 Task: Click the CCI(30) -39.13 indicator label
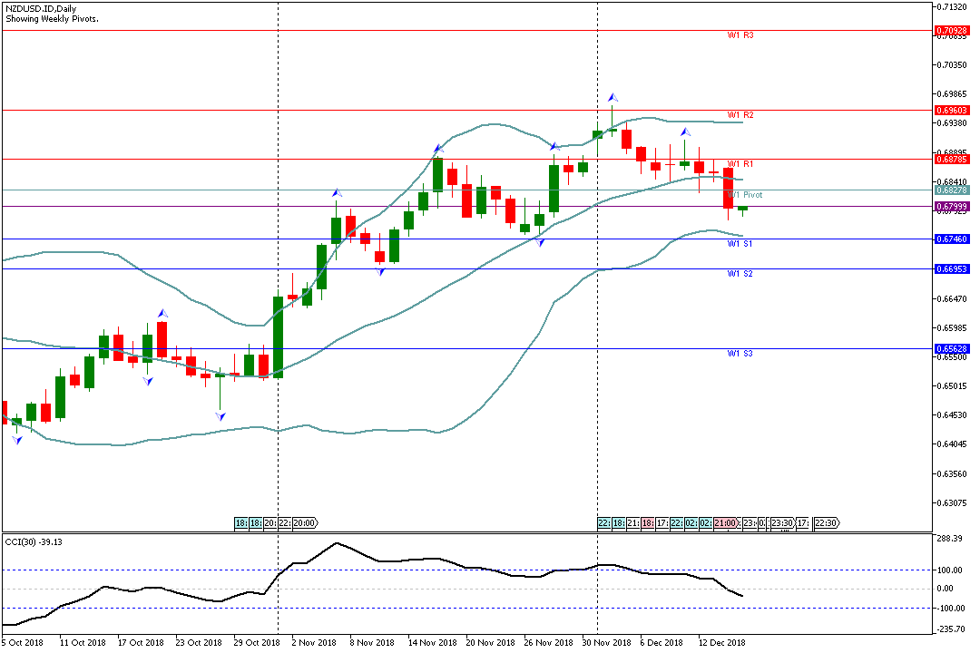[34, 542]
